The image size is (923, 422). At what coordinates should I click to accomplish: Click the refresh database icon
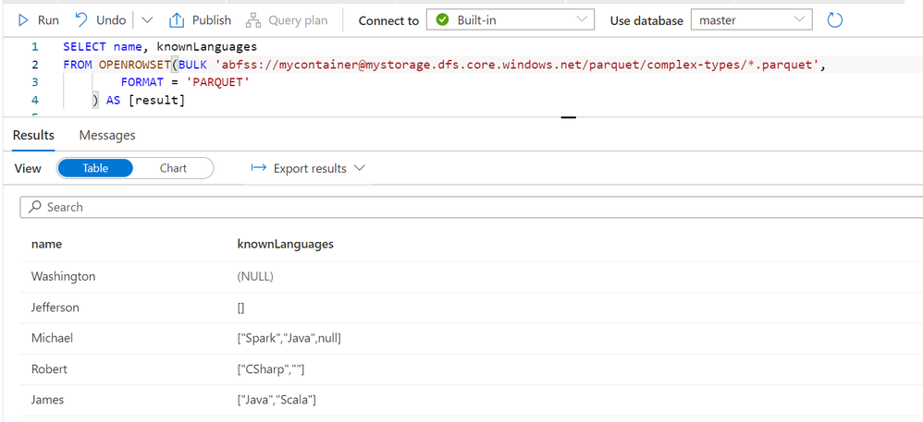pyautogui.click(x=835, y=20)
